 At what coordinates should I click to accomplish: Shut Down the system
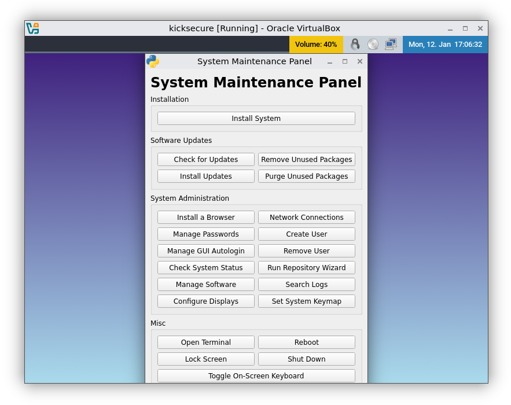(x=307, y=359)
